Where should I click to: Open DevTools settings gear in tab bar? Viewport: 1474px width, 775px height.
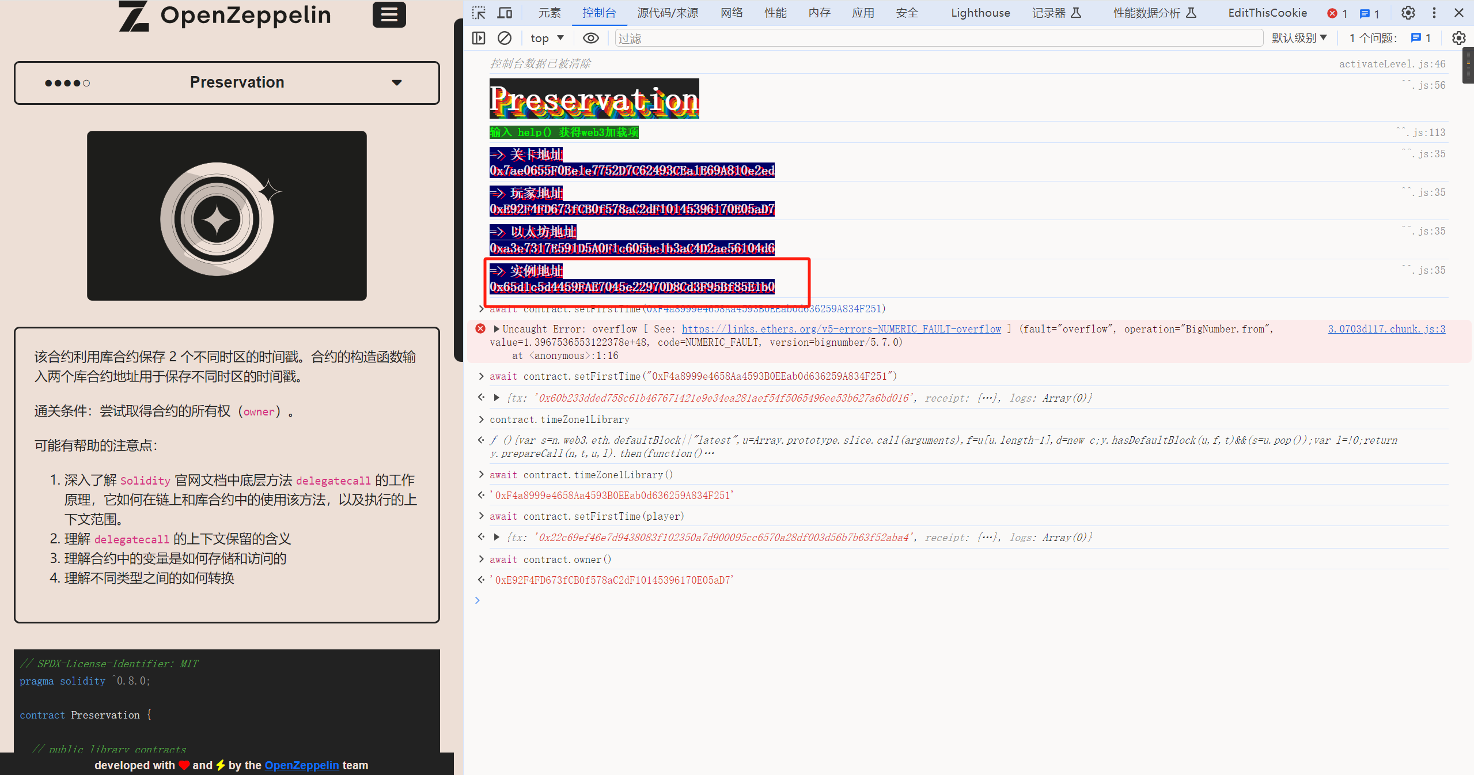[1408, 13]
